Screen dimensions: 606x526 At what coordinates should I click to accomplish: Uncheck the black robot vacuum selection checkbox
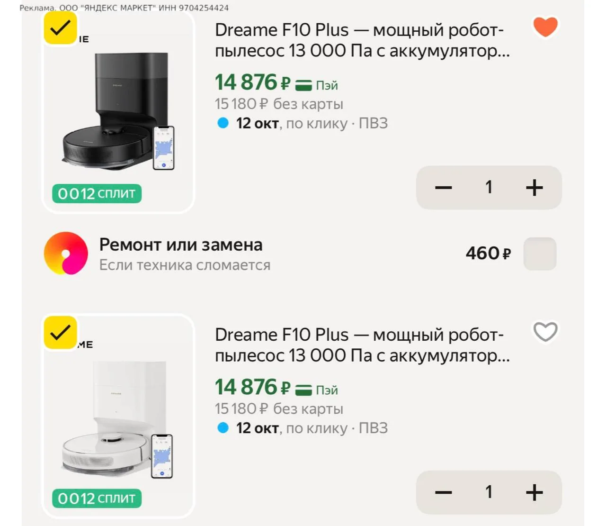[61, 28]
